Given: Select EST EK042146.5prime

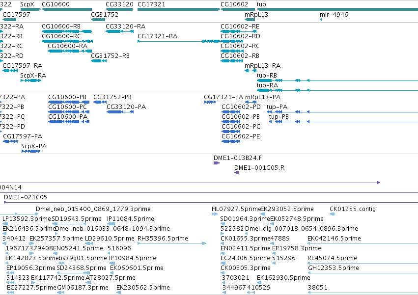Looking at the screenshot, I should [334, 239].
